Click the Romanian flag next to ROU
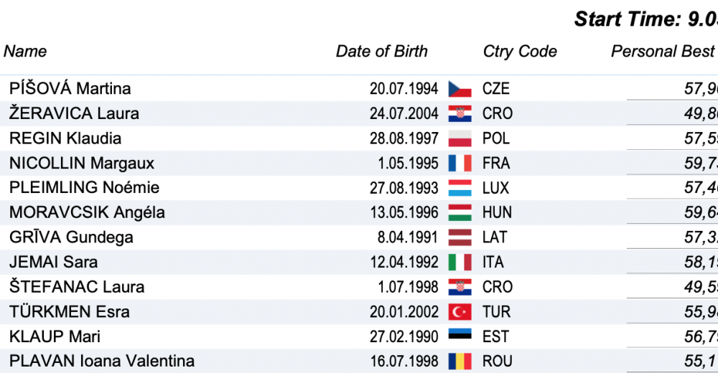The image size is (718, 373). coord(460,362)
